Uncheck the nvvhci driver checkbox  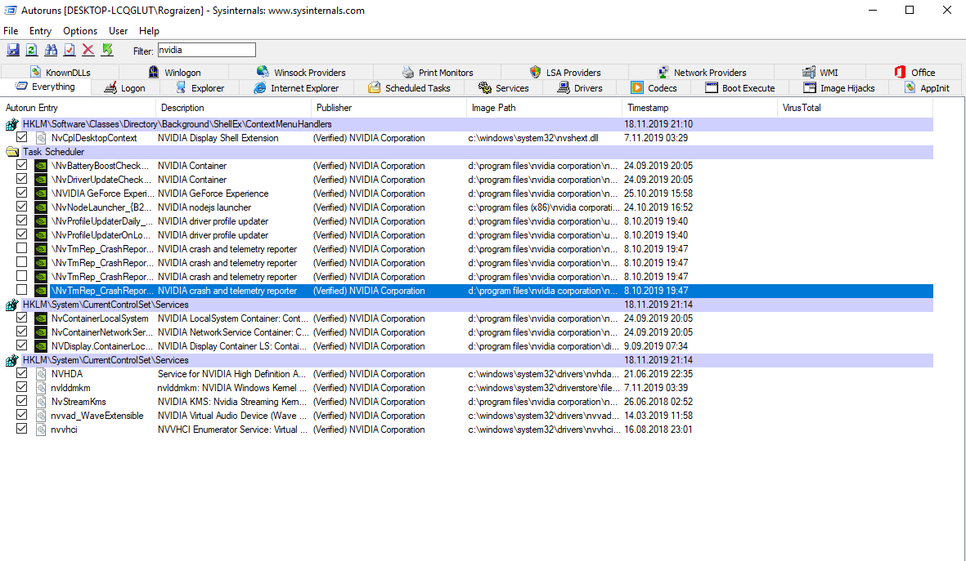tap(21, 429)
